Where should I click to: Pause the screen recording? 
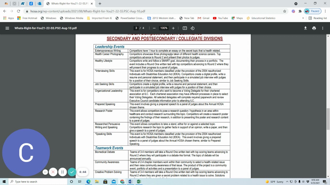pyautogui.click(x=62, y=172)
